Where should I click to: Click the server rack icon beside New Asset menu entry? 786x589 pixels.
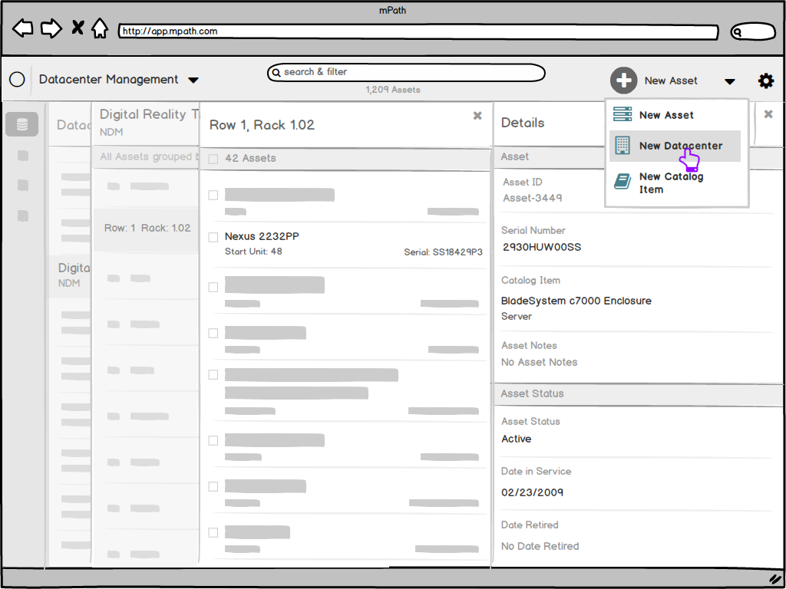(x=623, y=115)
